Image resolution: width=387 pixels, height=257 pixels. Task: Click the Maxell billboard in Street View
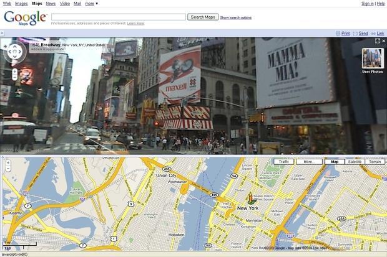pyautogui.click(x=180, y=75)
